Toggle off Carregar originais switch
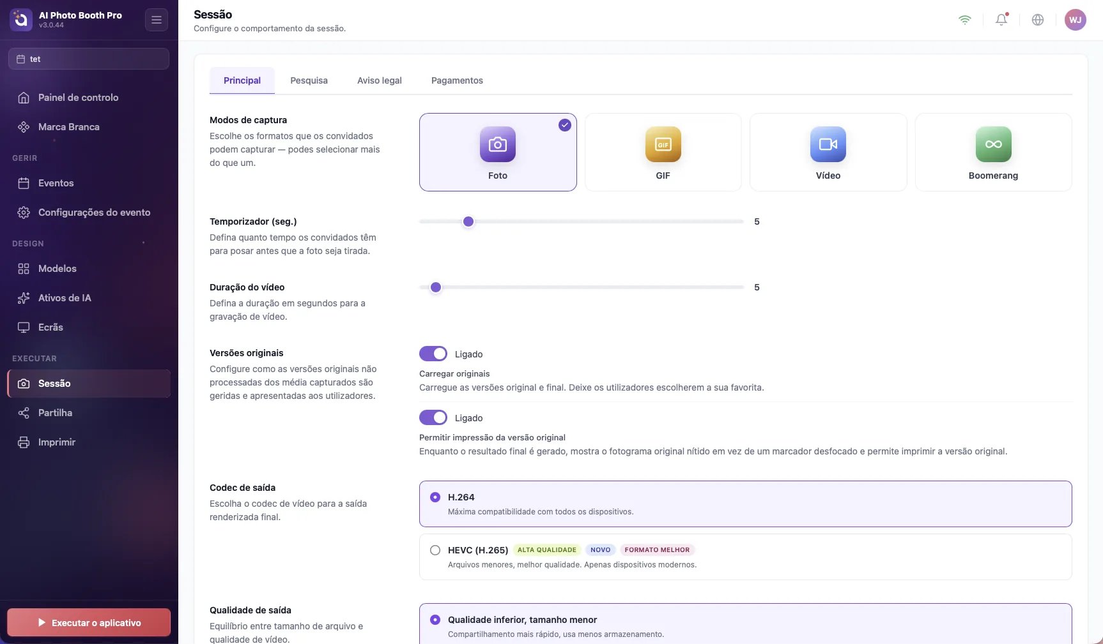The width and height of the screenshot is (1103, 644). tap(433, 354)
